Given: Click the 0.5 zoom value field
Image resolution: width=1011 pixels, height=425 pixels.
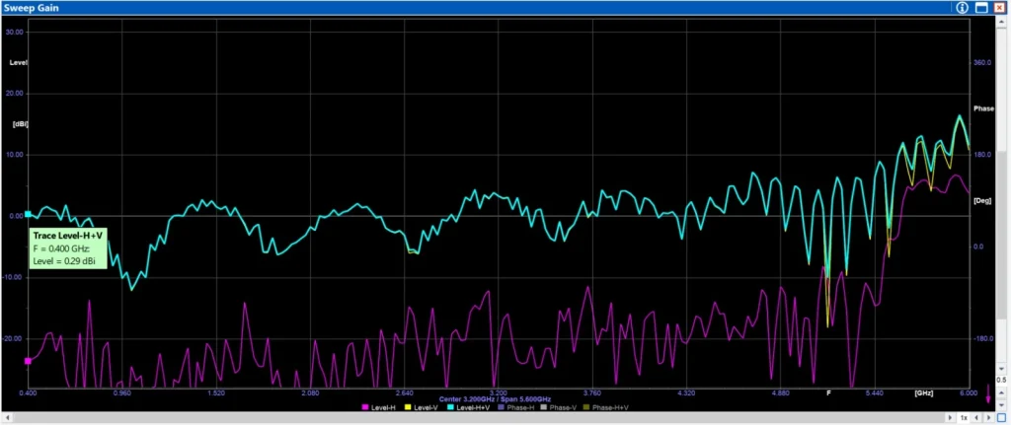Looking at the screenshot, I should (x=1001, y=380).
